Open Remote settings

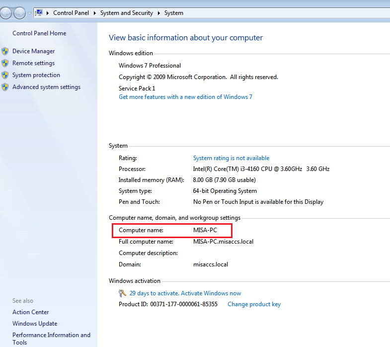[34, 63]
